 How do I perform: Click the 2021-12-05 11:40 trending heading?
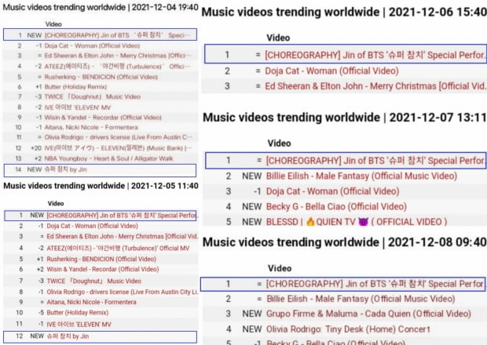(x=101, y=186)
